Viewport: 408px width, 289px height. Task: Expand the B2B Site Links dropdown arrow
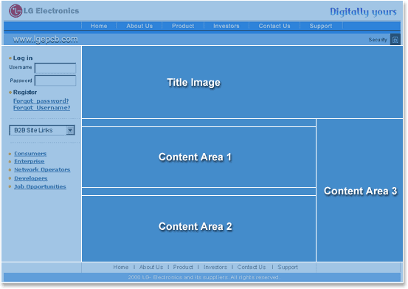point(70,130)
